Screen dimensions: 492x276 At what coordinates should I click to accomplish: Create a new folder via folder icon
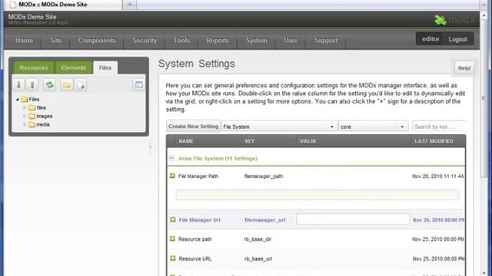point(67,85)
